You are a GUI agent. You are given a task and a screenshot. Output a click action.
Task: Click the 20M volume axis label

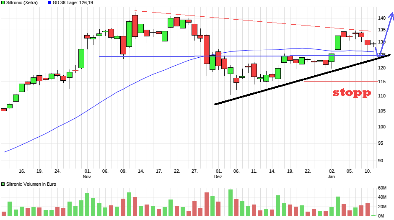382,207
